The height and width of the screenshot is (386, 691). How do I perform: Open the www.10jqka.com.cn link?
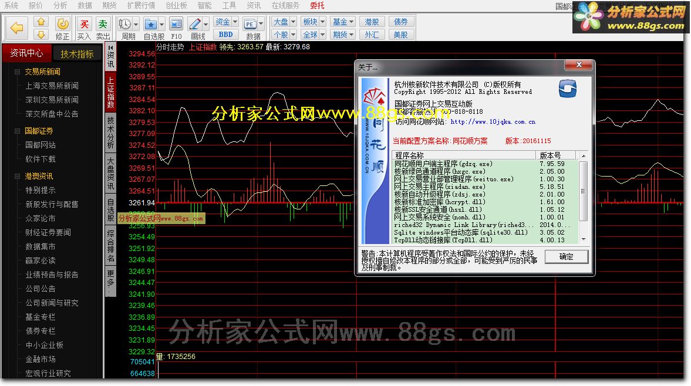[493, 122]
